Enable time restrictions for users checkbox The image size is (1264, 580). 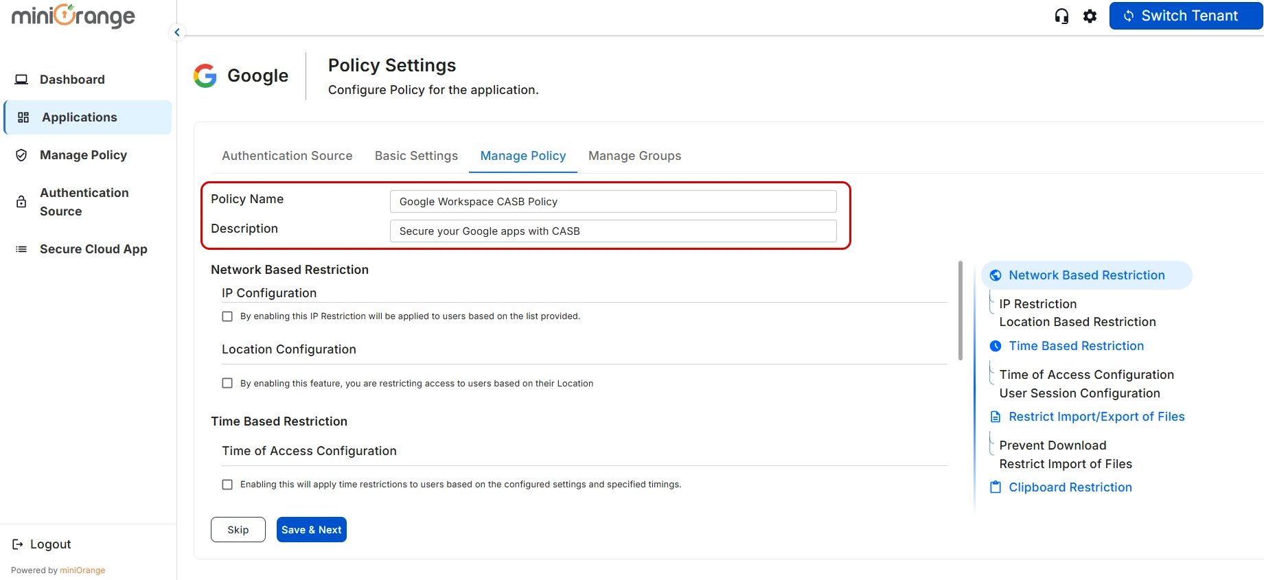[227, 484]
